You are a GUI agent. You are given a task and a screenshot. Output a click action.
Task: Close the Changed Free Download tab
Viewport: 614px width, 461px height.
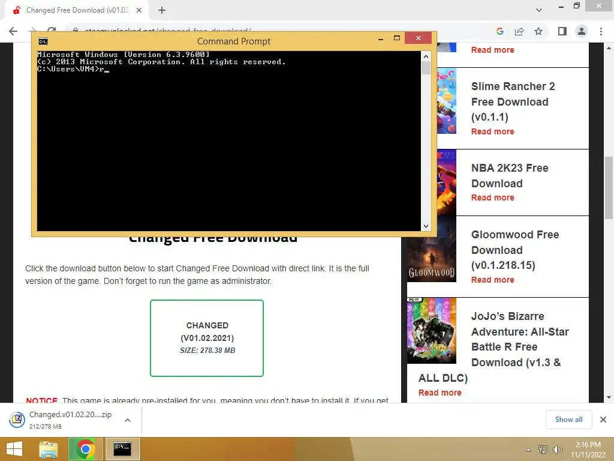pyautogui.click(x=139, y=10)
